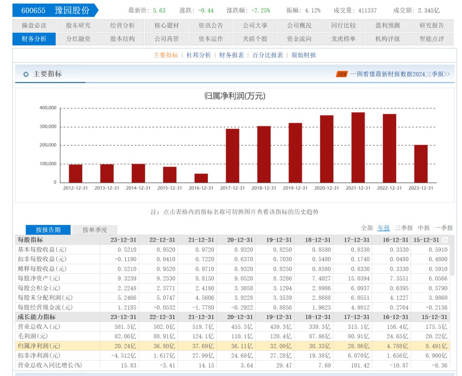
Task: Filter reports by 三季报
Action: (403, 228)
